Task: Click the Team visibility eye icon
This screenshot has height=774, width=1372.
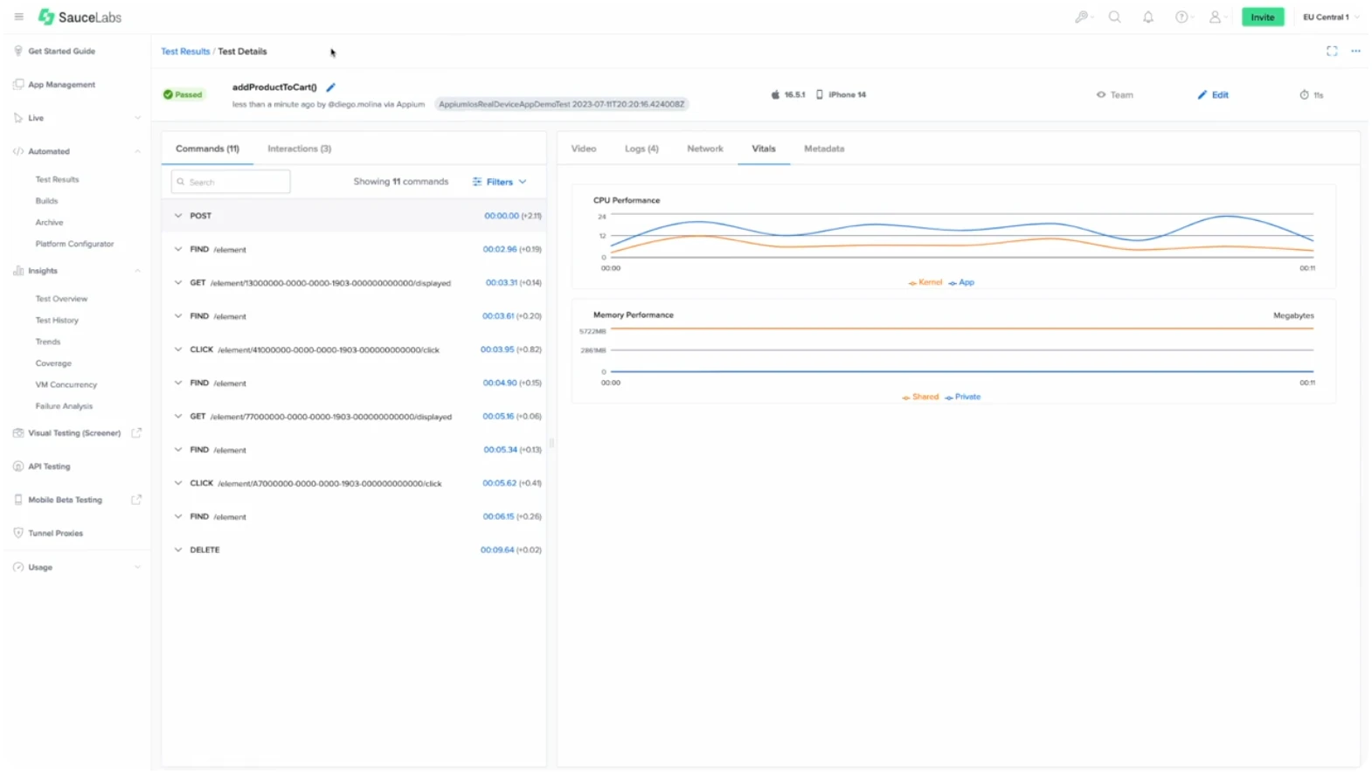Action: click(x=1101, y=94)
